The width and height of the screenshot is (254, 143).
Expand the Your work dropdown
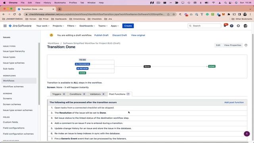(x=43, y=26)
